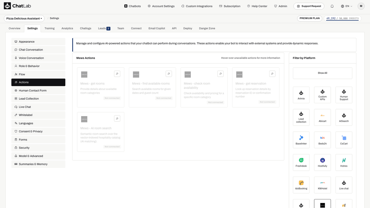
Task: Click the plug icon on Mews - get reservation
Action: (x=272, y=74)
